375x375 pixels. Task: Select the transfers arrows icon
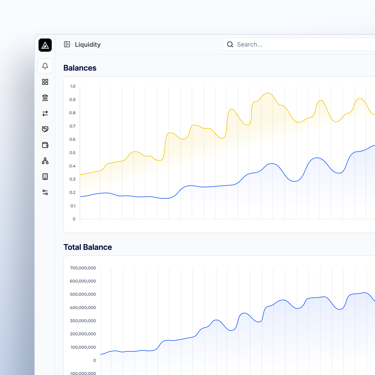click(x=45, y=114)
